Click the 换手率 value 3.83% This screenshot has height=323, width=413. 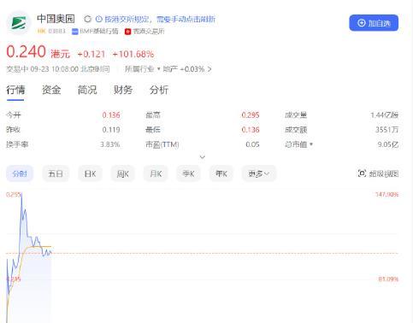(x=110, y=144)
